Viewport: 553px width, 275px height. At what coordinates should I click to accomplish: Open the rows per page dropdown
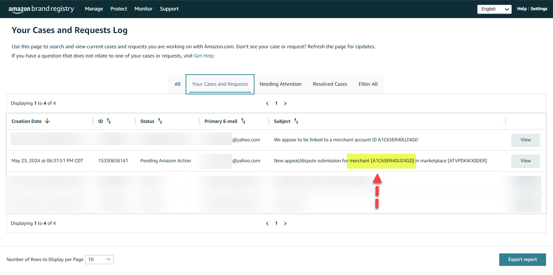99,259
